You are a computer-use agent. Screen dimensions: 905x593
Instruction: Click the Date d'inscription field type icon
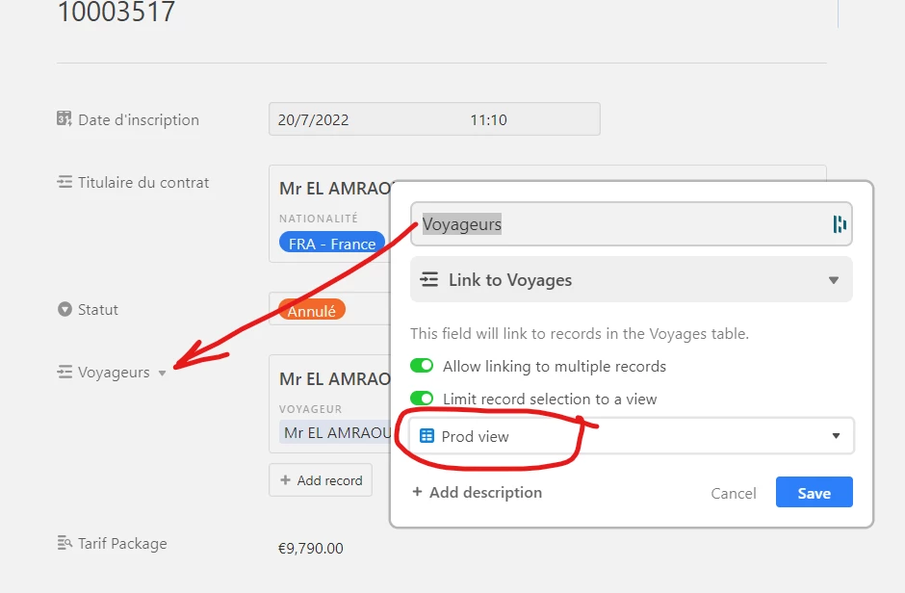[x=65, y=118]
